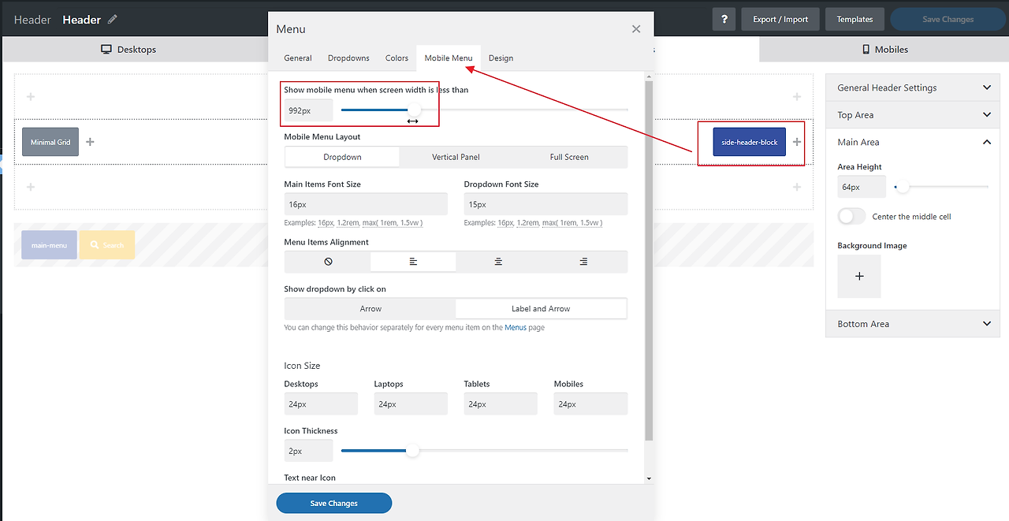The height and width of the screenshot is (521, 1009).
Task: Expand Top Area section
Action: [913, 115]
